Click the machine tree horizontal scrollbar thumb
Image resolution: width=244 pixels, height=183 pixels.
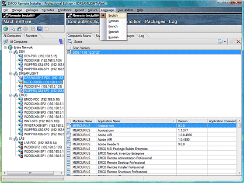coord(30,173)
